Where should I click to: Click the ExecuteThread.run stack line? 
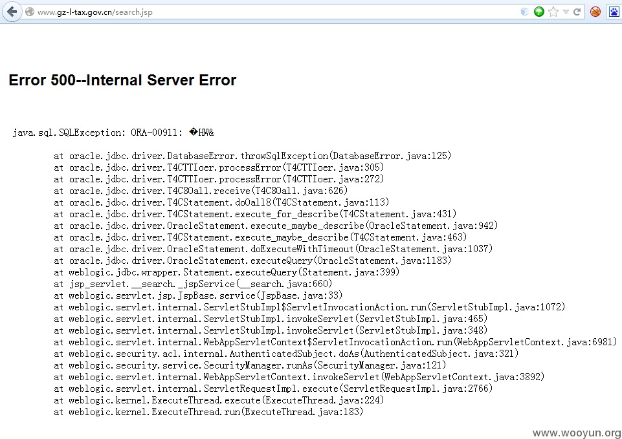click(x=208, y=412)
